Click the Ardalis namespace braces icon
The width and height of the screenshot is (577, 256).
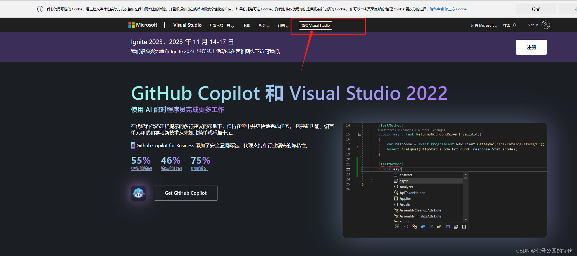(396, 204)
